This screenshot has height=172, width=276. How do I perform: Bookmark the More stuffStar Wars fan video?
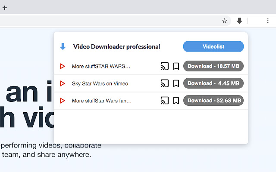tap(176, 101)
